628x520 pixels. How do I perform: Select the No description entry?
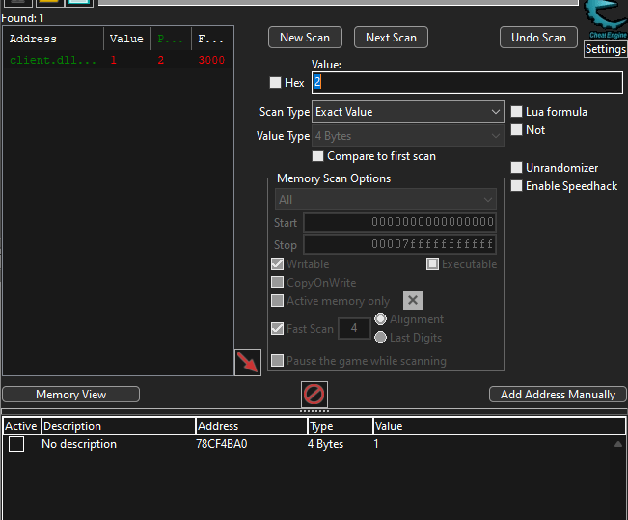pos(79,444)
